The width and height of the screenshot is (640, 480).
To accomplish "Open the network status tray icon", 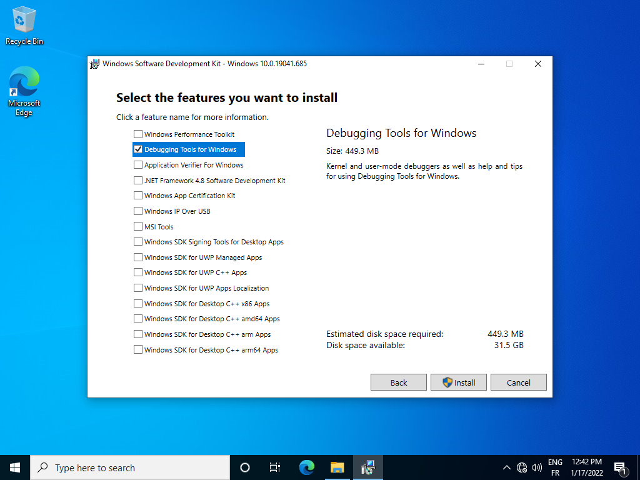I will pyautogui.click(x=522, y=467).
